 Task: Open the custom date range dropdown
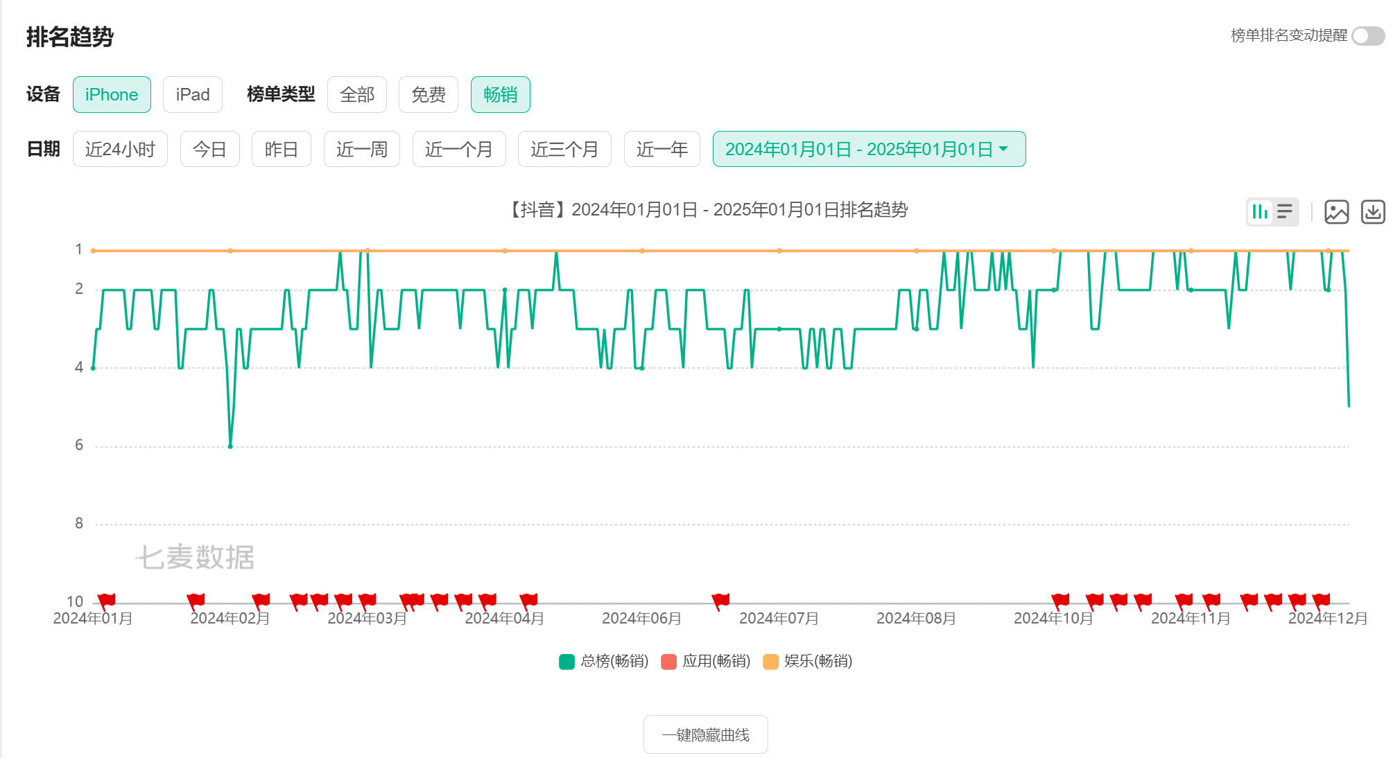point(868,149)
